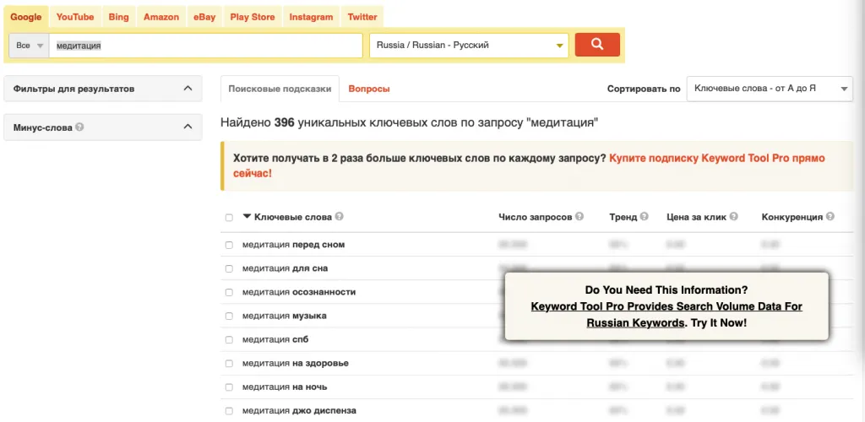Click the Число запросов column header
This screenshot has width=865, height=422.
(535, 217)
